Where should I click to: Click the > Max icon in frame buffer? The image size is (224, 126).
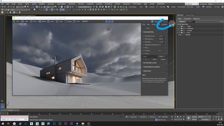pos(22,21)
